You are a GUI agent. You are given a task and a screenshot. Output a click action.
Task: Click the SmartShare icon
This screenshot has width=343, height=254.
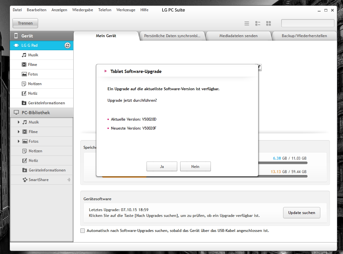point(25,180)
